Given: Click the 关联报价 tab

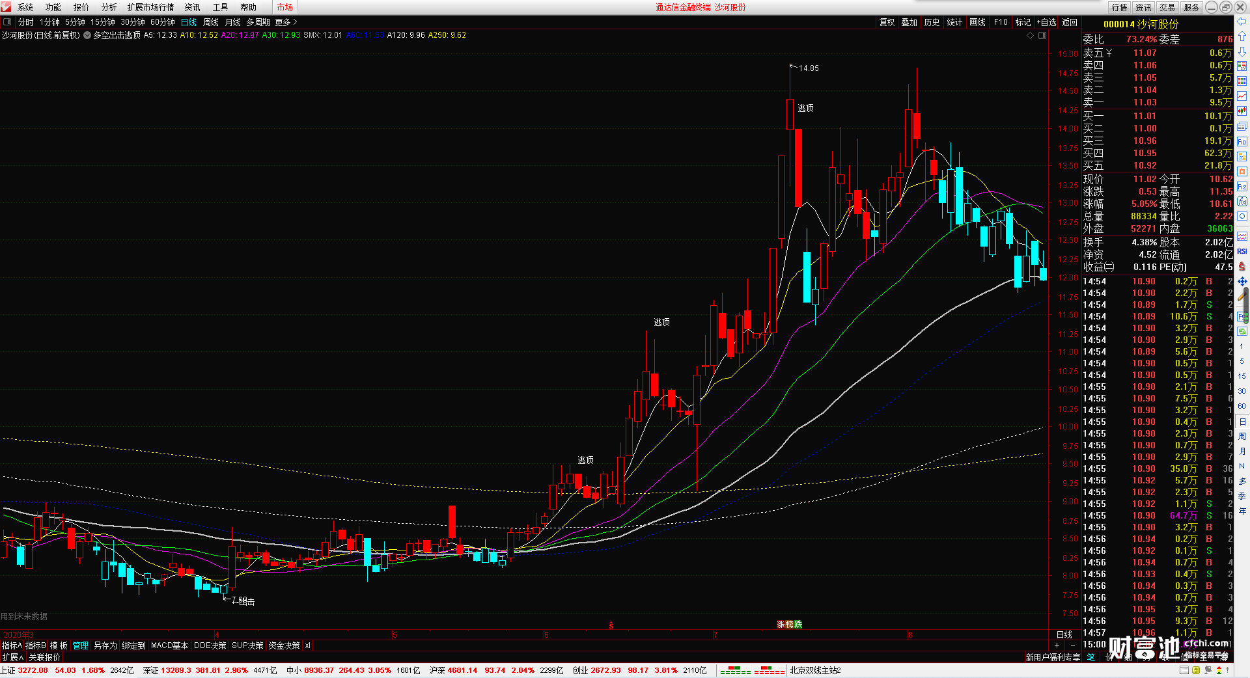Looking at the screenshot, I should tap(44, 657).
